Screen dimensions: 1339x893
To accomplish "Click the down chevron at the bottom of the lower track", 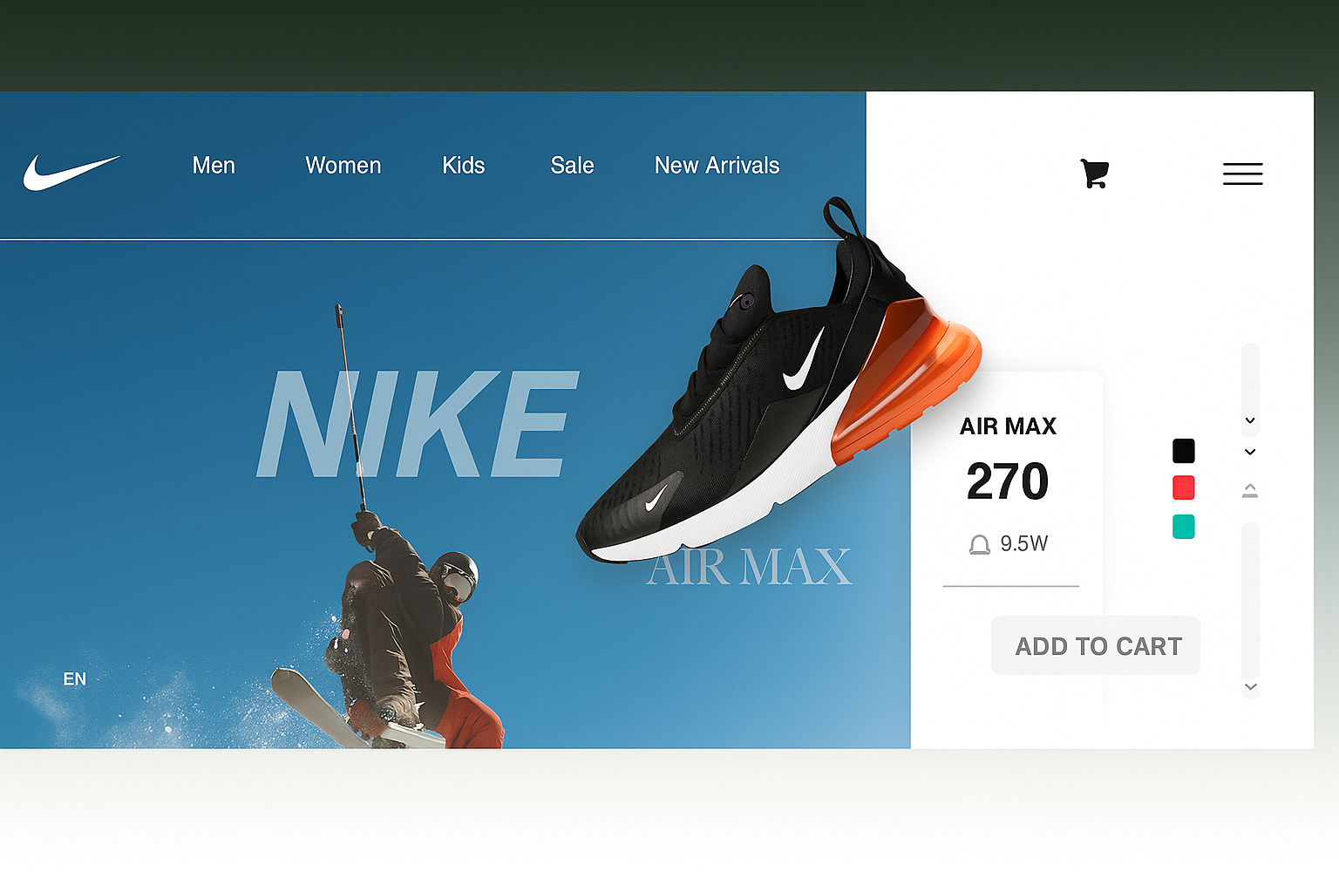I will [x=1250, y=687].
